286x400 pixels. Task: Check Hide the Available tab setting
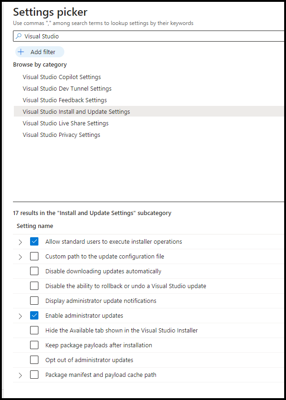pyautogui.click(x=34, y=330)
